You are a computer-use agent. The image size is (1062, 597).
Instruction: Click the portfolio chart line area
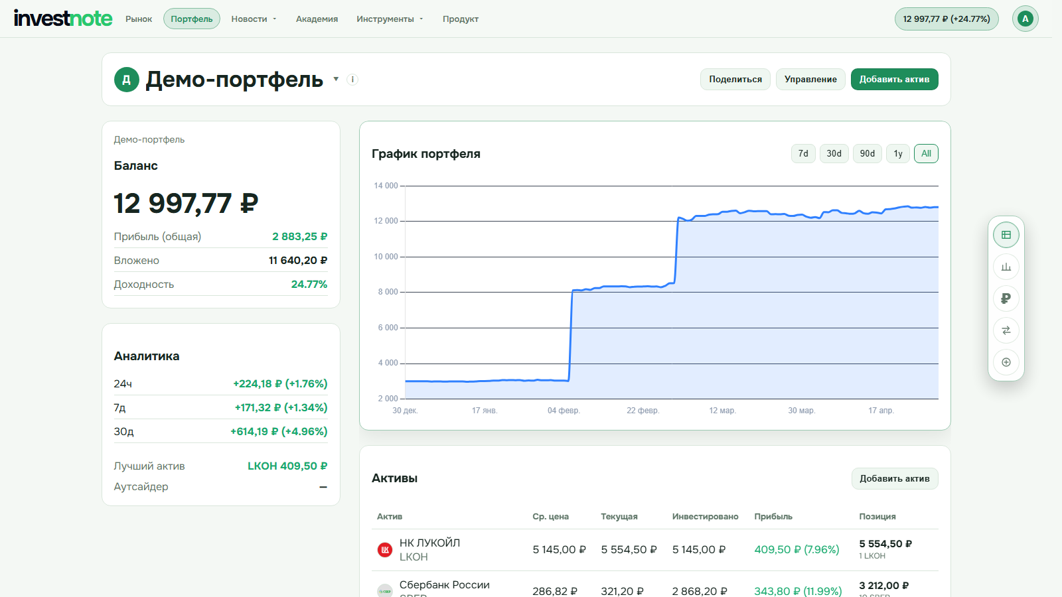[672, 293]
